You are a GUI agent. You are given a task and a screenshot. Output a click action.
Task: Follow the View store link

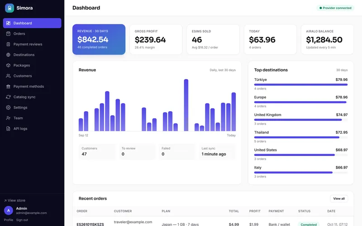click(15, 200)
